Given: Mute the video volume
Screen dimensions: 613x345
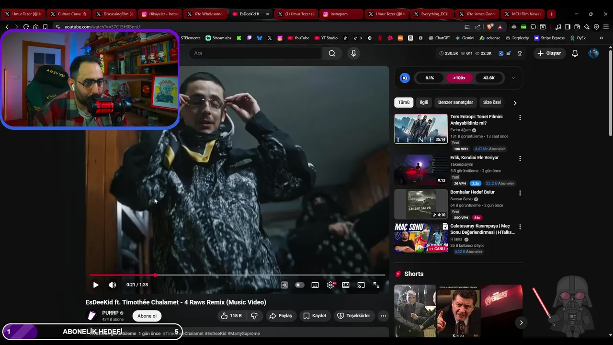Looking at the screenshot, I should (x=112, y=285).
